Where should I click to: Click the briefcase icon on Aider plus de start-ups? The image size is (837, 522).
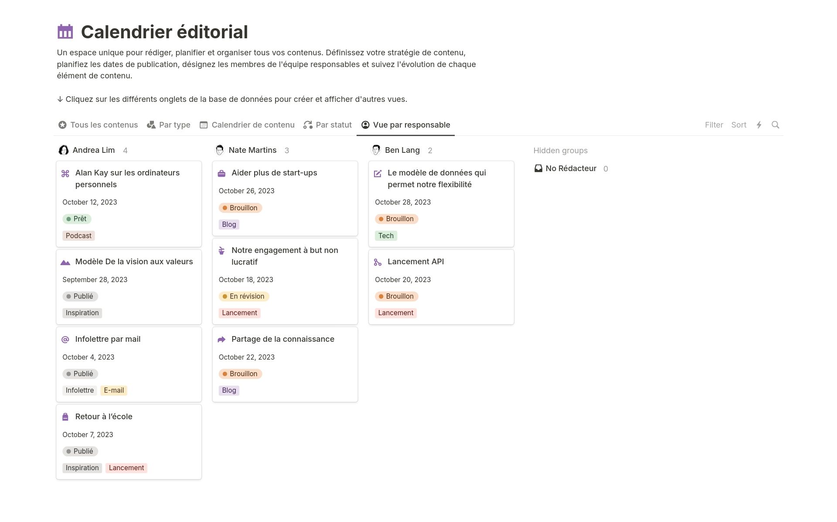point(221,173)
